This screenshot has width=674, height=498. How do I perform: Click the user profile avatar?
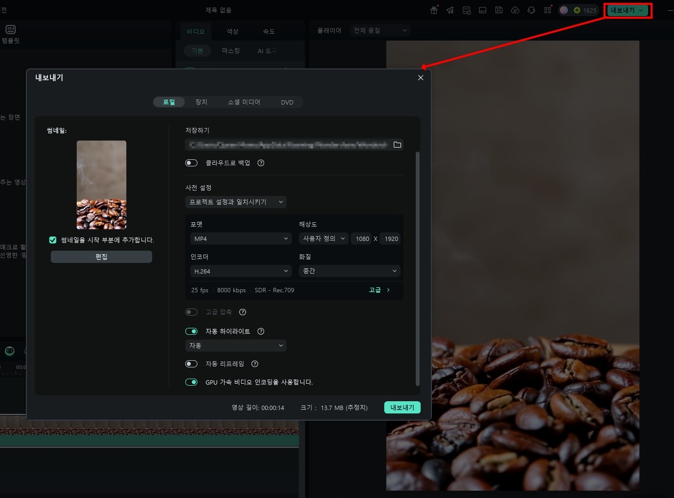pyautogui.click(x=564, y=10)
